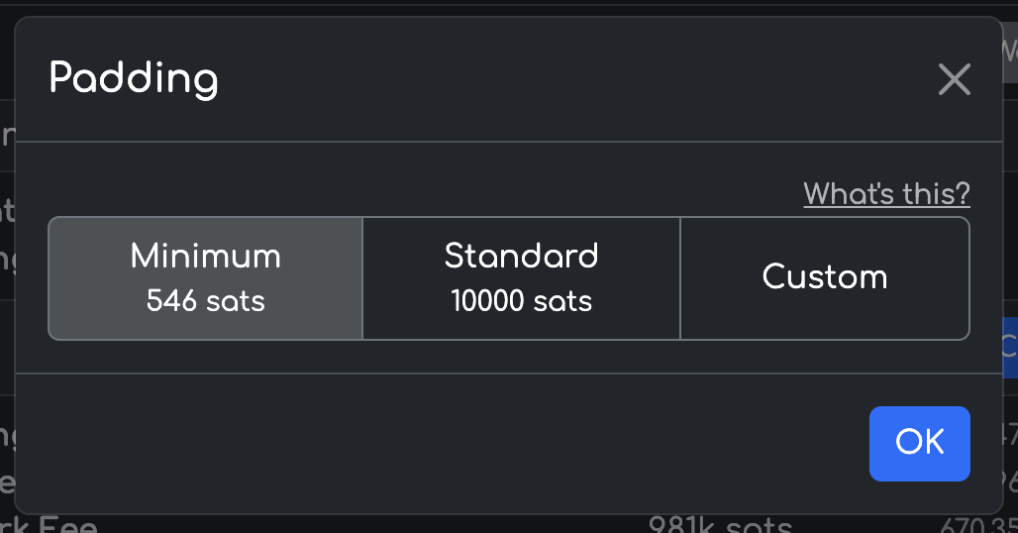The width and height of the screenshot is (1018, 533).
Task: Click the Padding dialog title
Action: coord(134,78)
